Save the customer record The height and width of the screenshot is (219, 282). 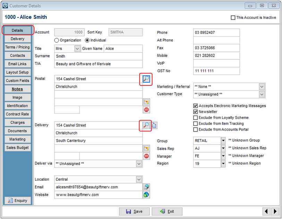(x=134, y=211)
